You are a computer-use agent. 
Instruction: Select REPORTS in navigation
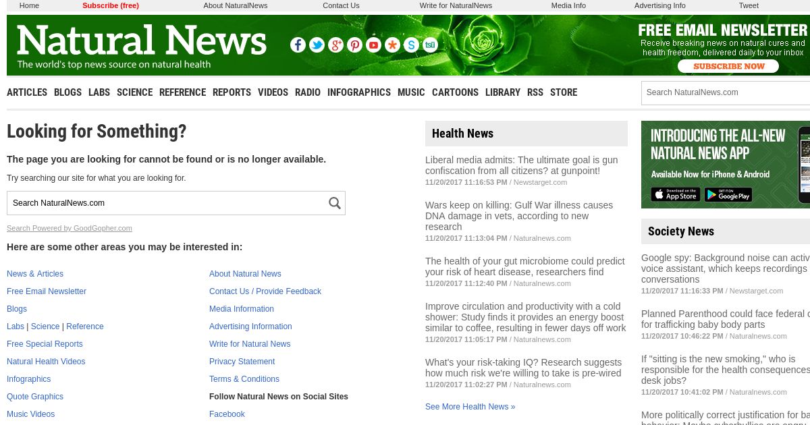coord(232,92)
